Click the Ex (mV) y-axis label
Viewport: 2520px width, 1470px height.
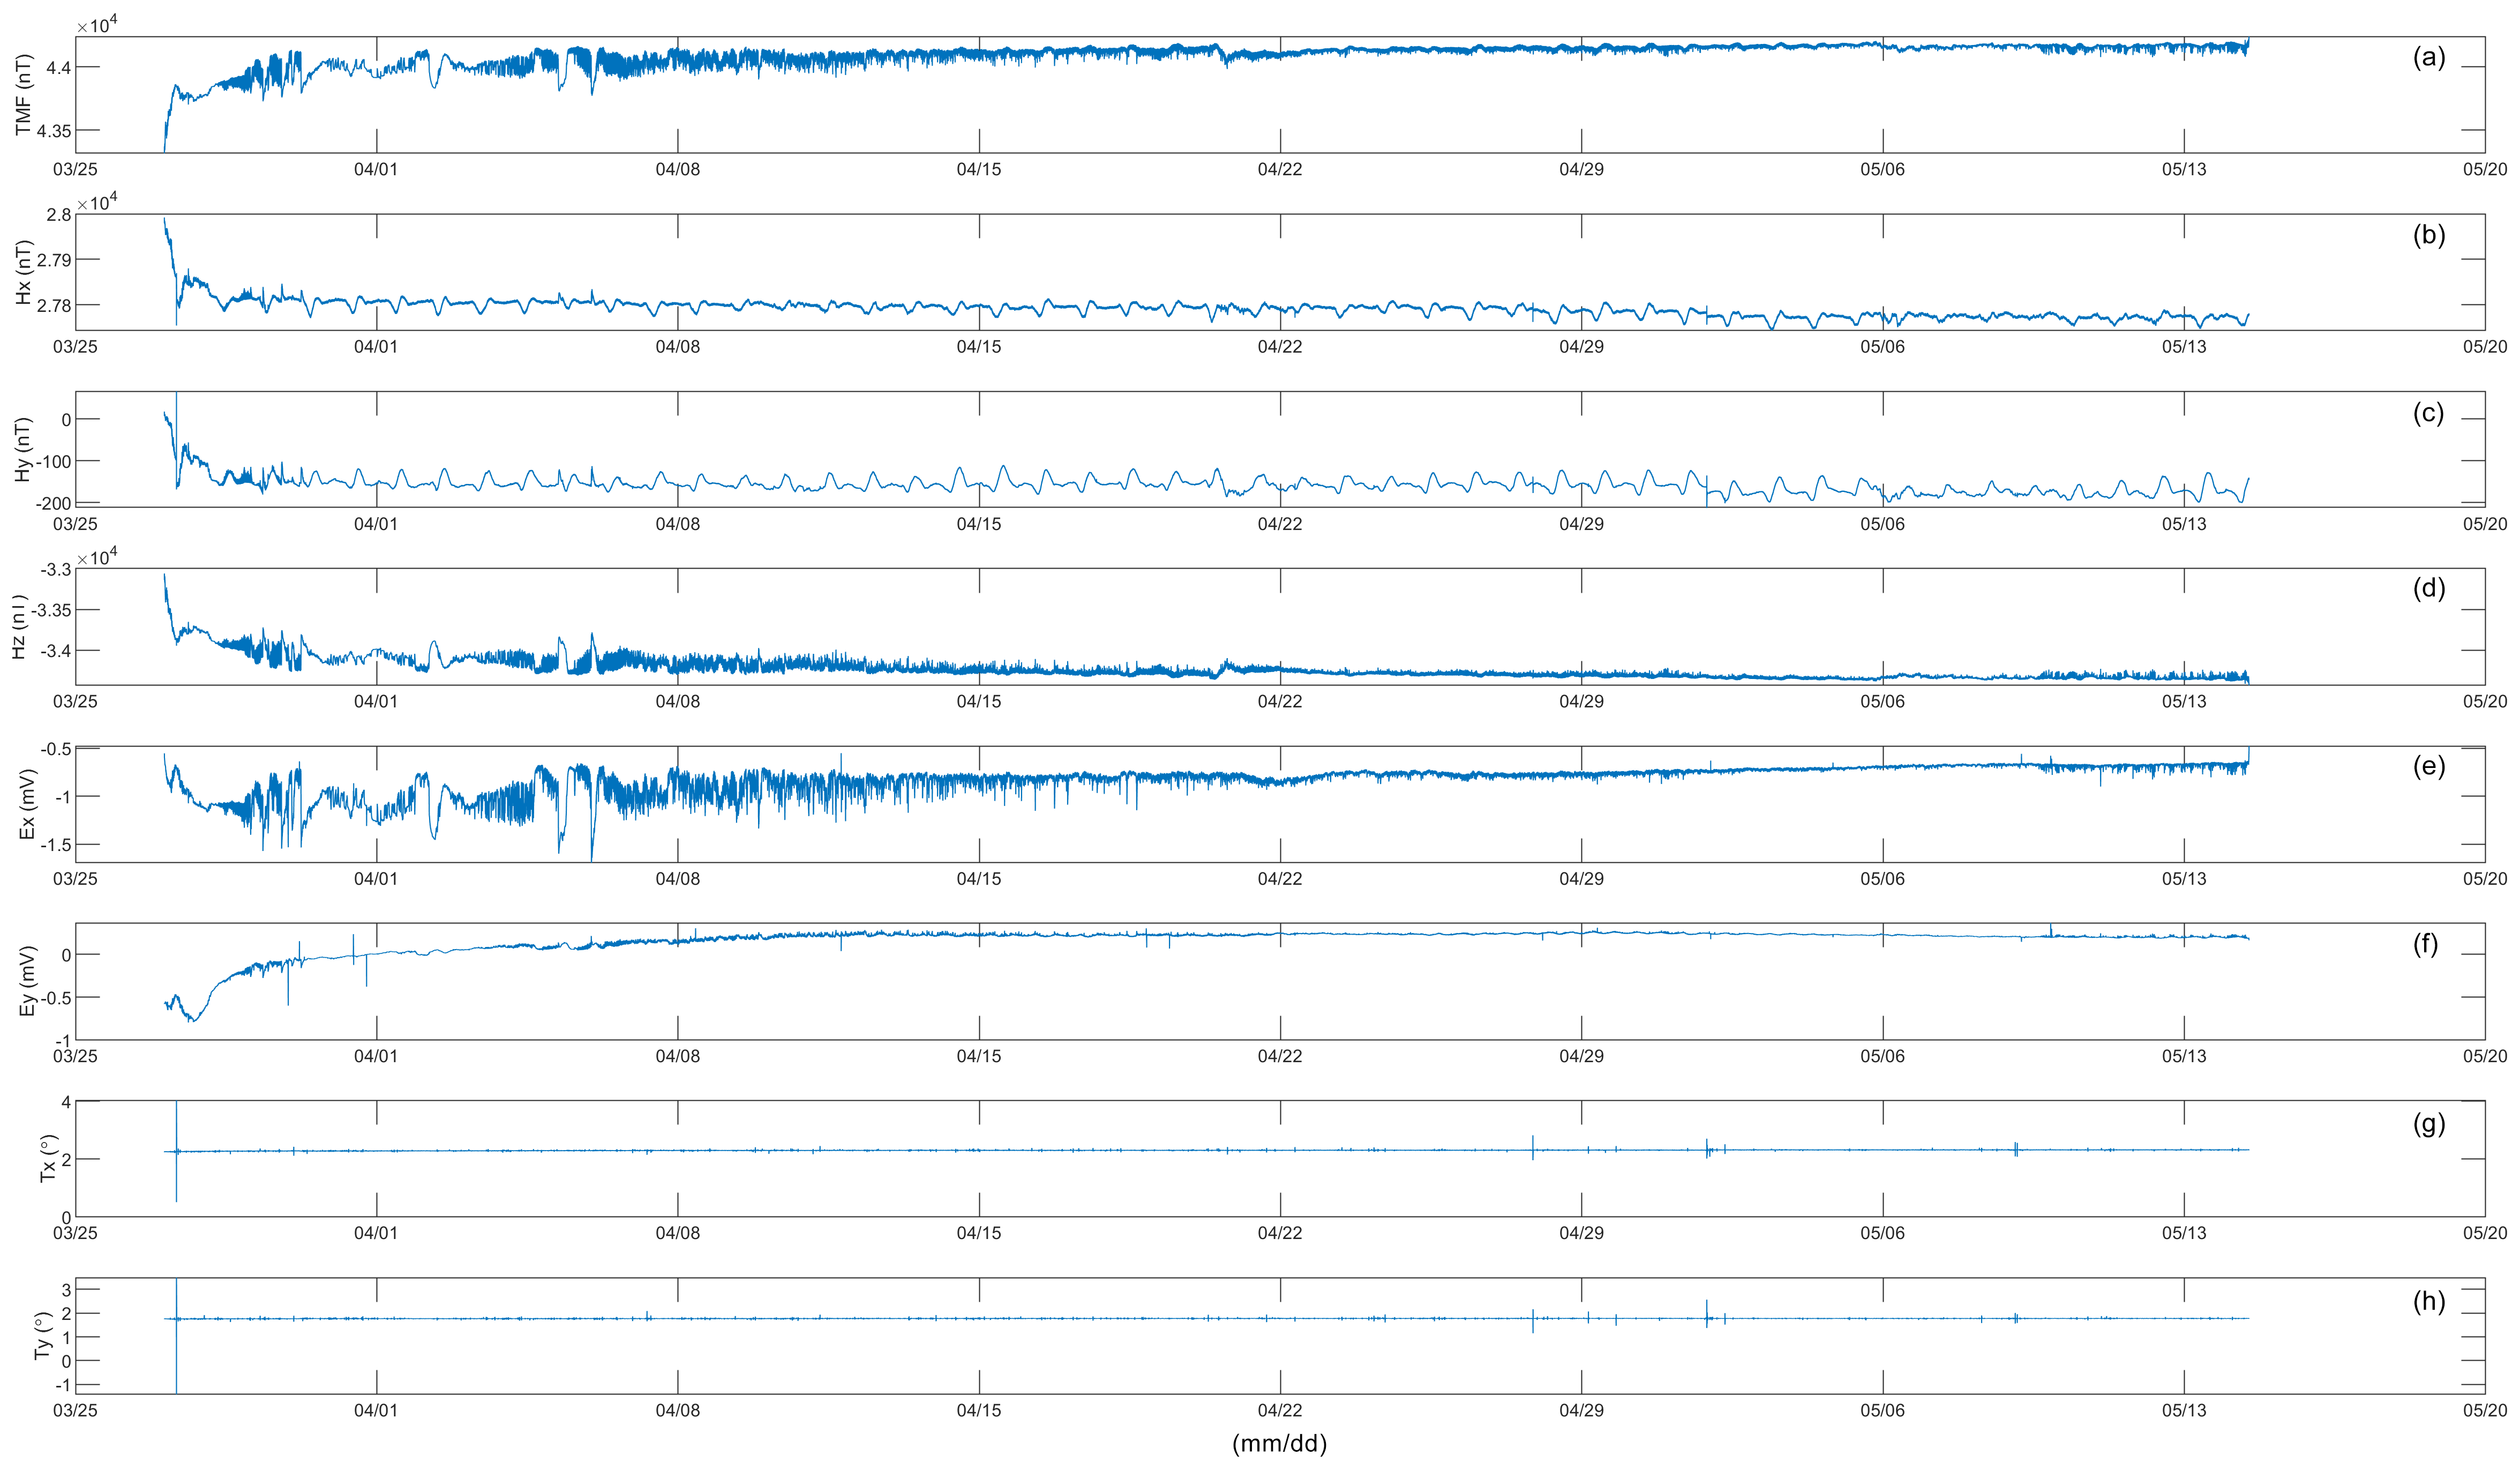pos(27,804)
